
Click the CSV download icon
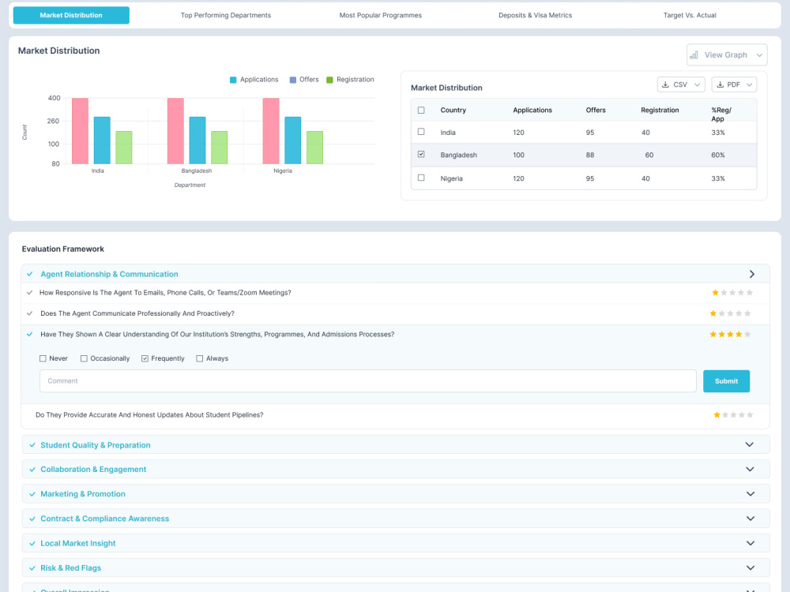(x=665, y=84)
